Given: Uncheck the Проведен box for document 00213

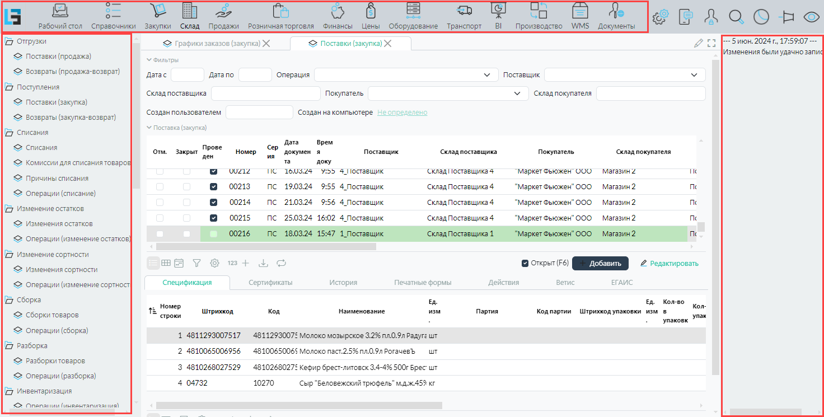Looking at the screenshot, I should pos(213,187).
